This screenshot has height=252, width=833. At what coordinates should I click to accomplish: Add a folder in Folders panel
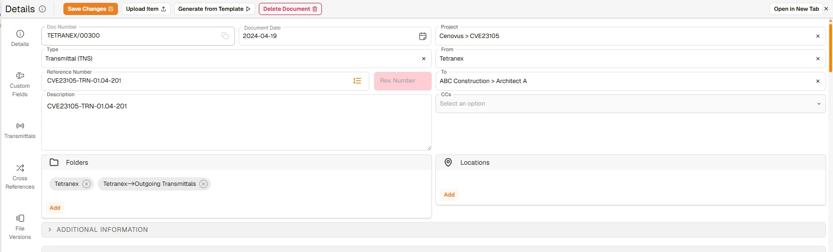point(55,208)
